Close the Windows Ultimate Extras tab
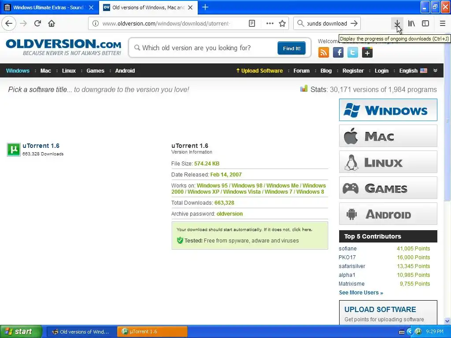This screenshot has height=338, width=451. [x=91, y=7]
